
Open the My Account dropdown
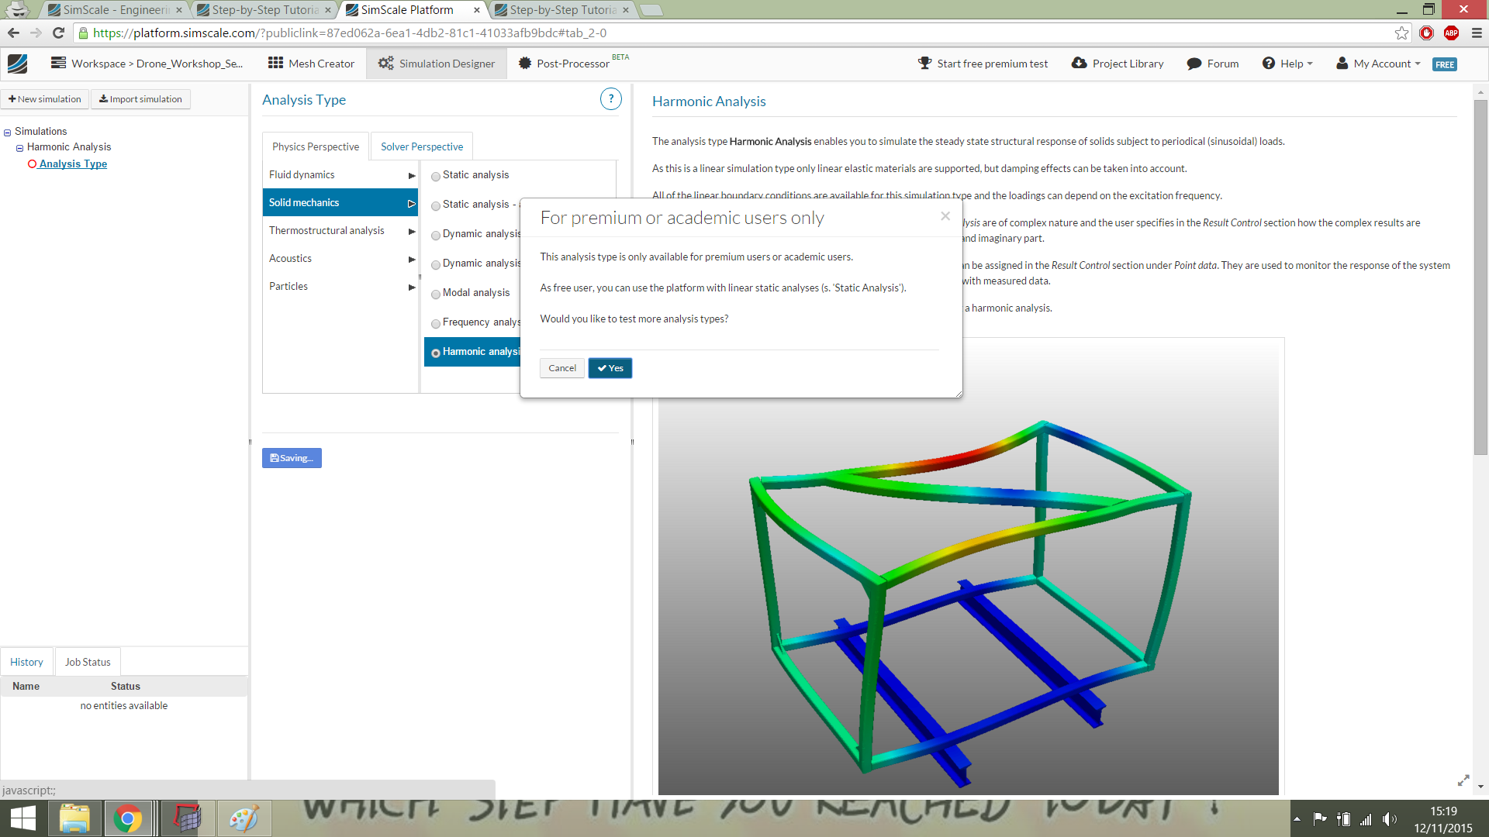pyautogui.click(x=1379, y=64)
